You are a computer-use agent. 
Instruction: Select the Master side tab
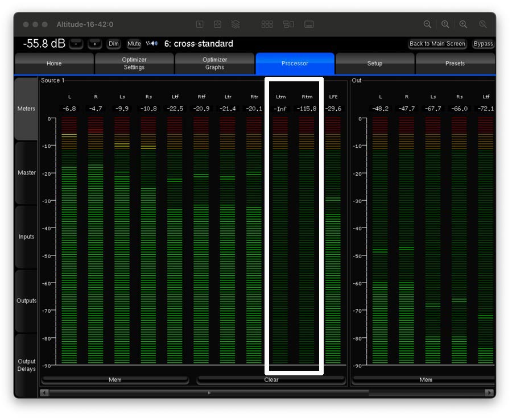pyautogui.click(x=26, y=173)
